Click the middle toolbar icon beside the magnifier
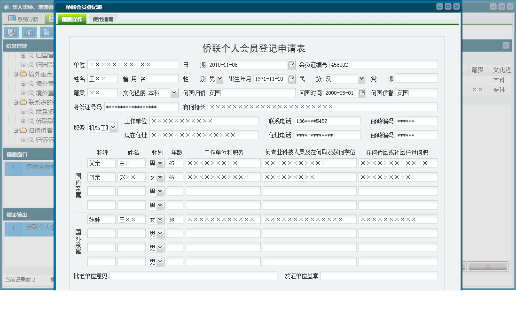 (29, 32)
